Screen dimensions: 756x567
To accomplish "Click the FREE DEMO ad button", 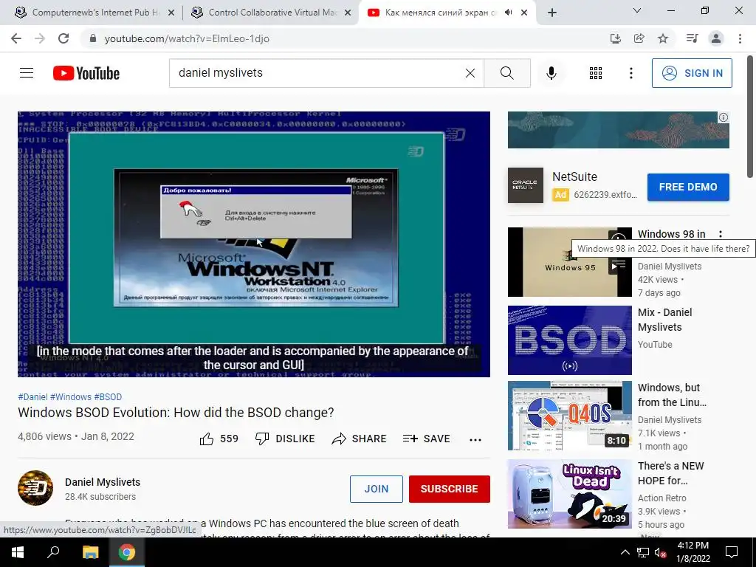I will [688, 187].
